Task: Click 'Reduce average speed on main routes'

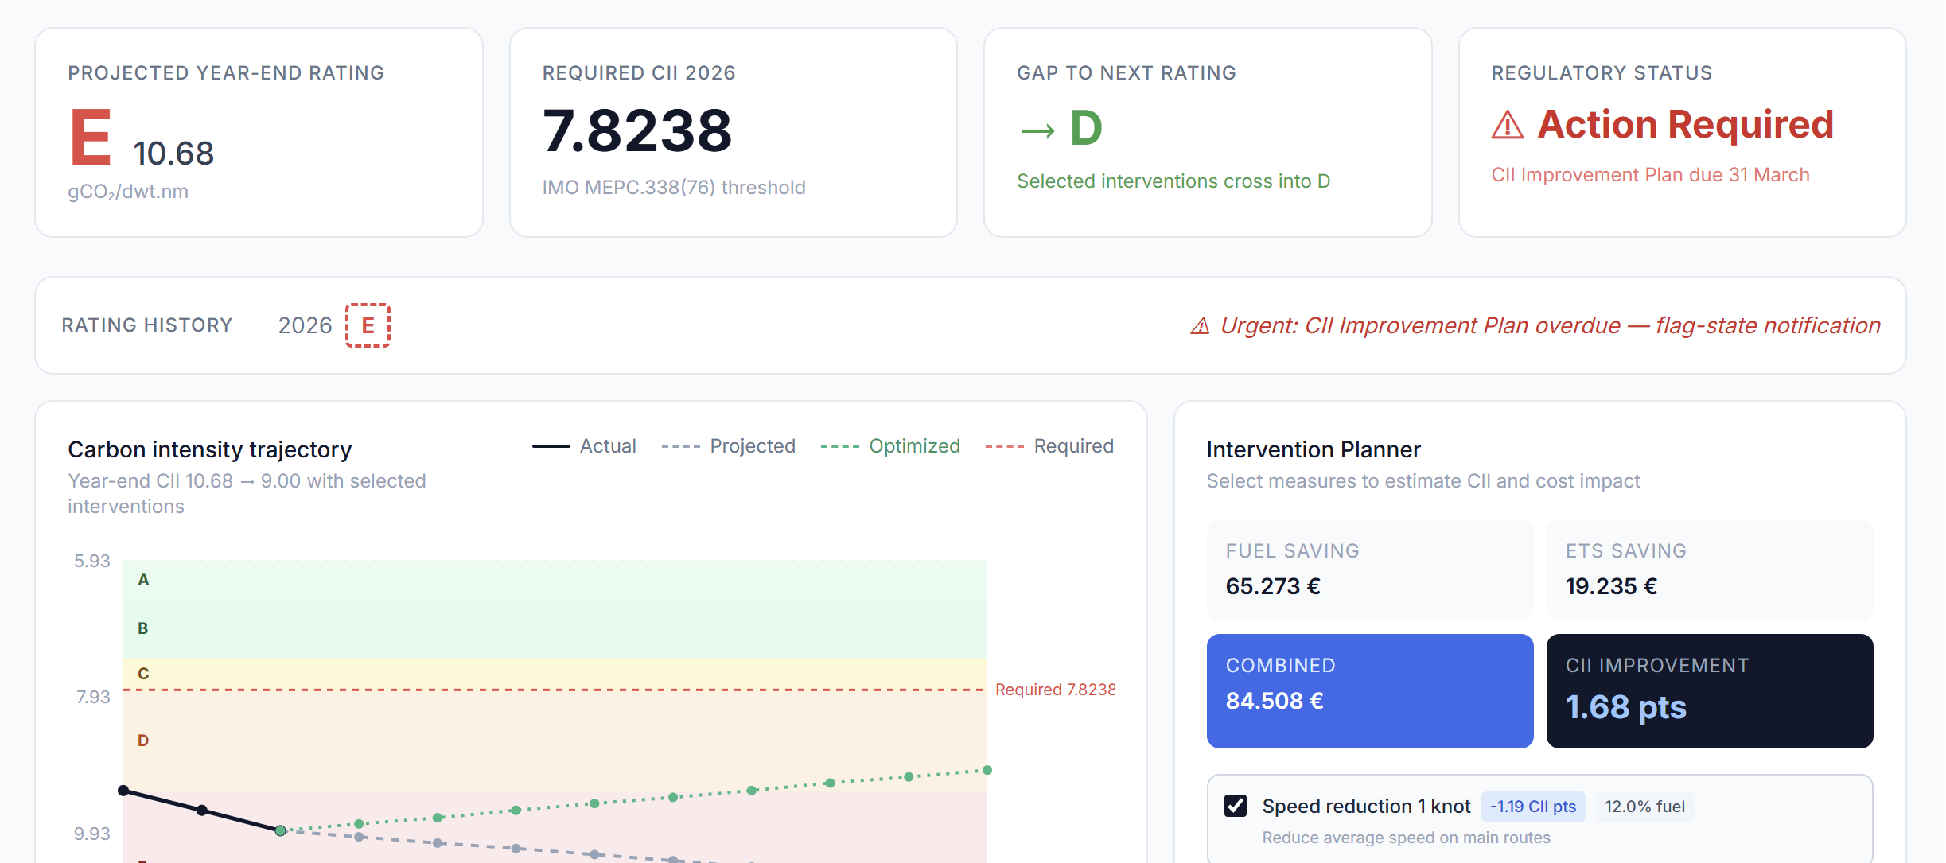Action: coord(1406,838)
